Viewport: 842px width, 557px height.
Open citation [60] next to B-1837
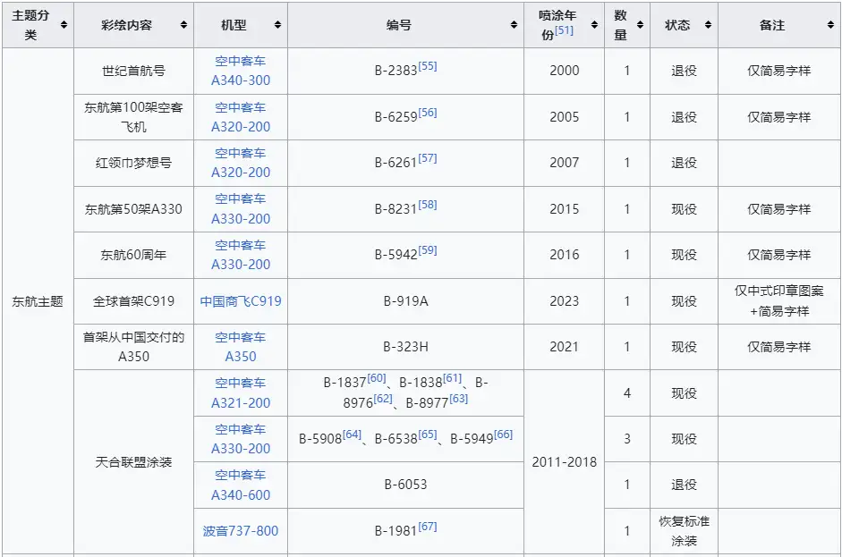pos(377,378)
